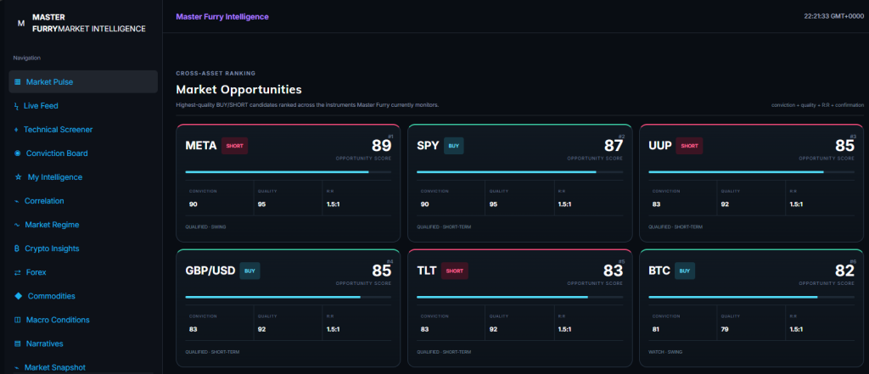Viewport: 869px width, 374px height.
Task: Click the BTC ticker name
Action: [x=659, y=271]
